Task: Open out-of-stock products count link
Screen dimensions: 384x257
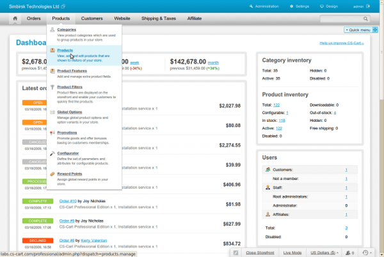Action: (335, 113)
